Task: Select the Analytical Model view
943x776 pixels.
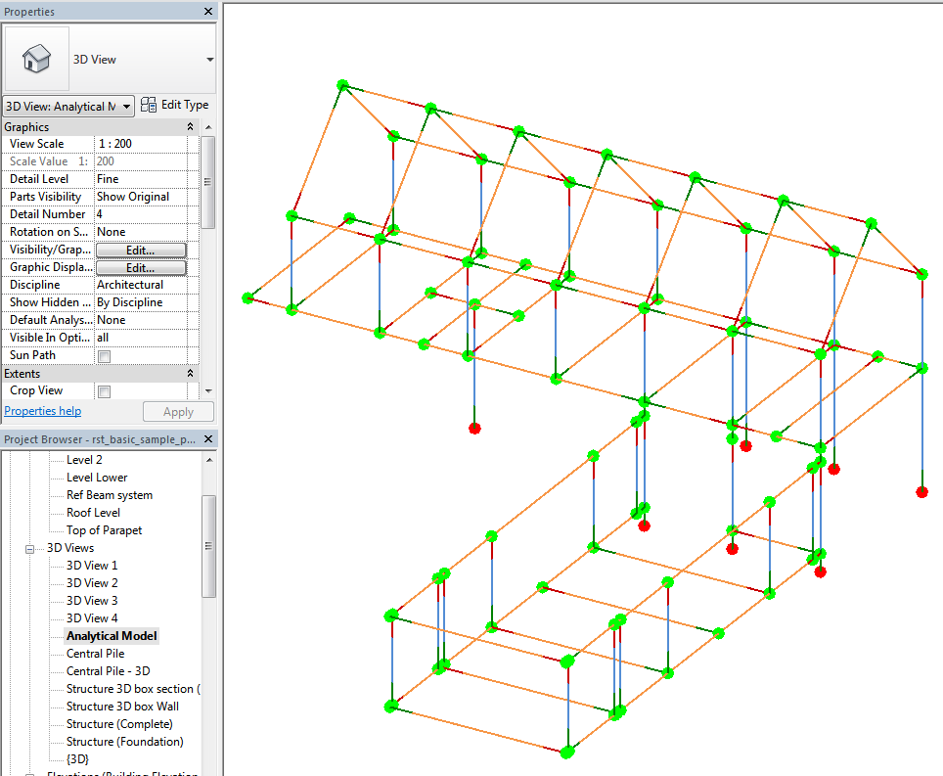Action: point(112,636)
